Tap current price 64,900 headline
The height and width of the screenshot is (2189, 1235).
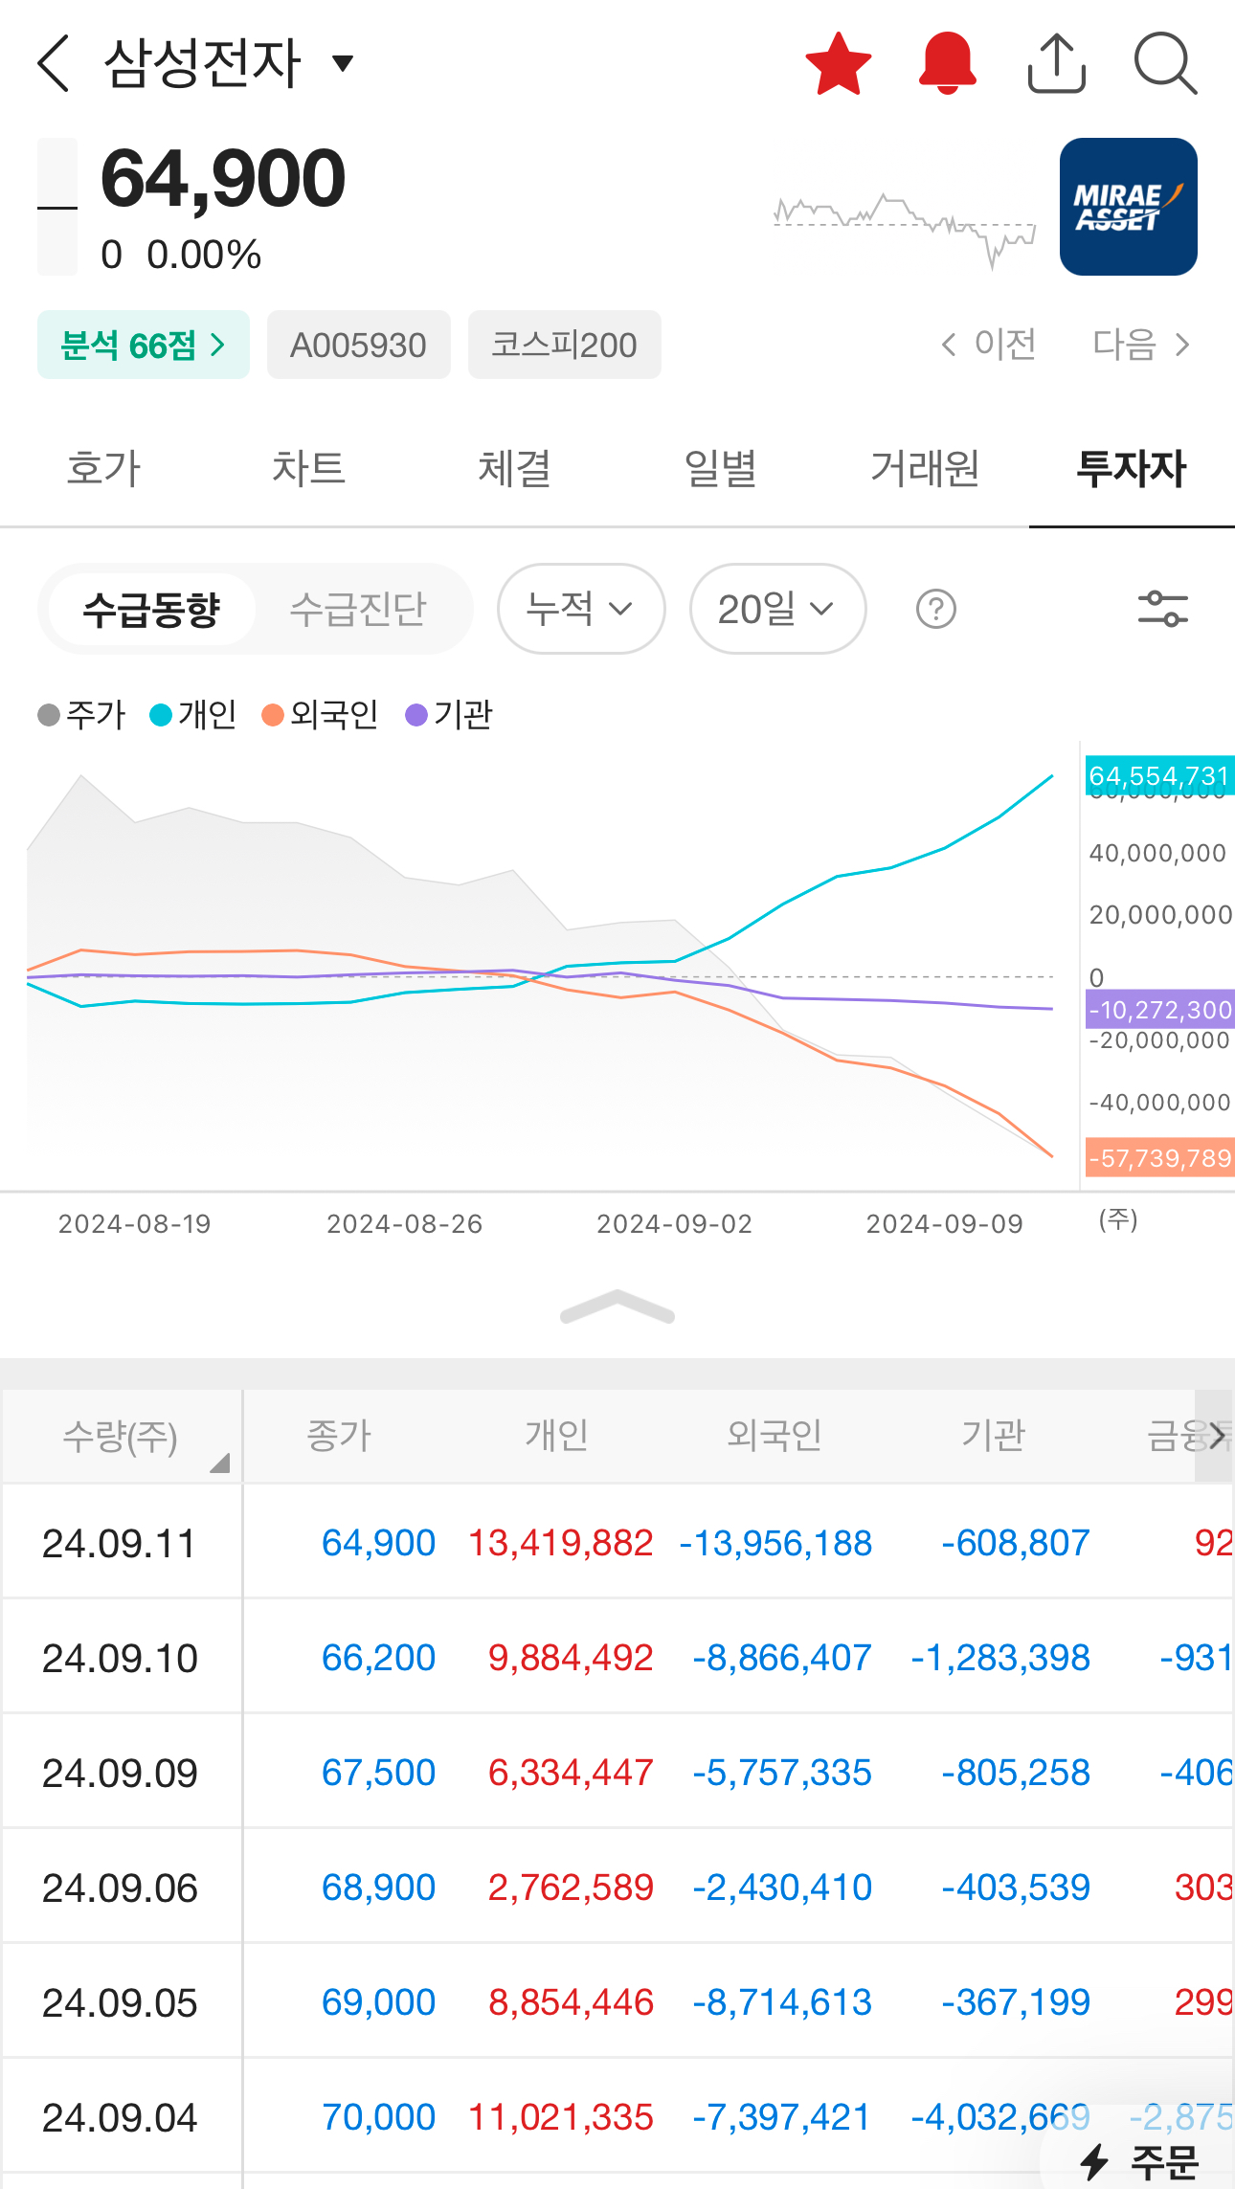point(223,178)
